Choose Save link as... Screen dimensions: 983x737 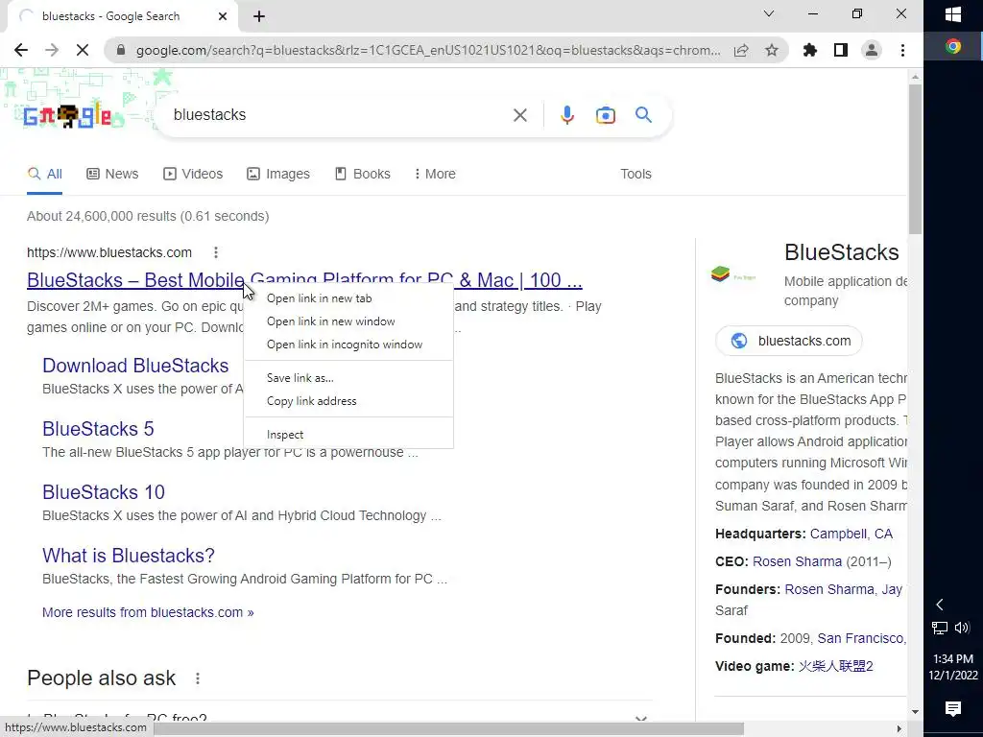[x=348, y=378]
